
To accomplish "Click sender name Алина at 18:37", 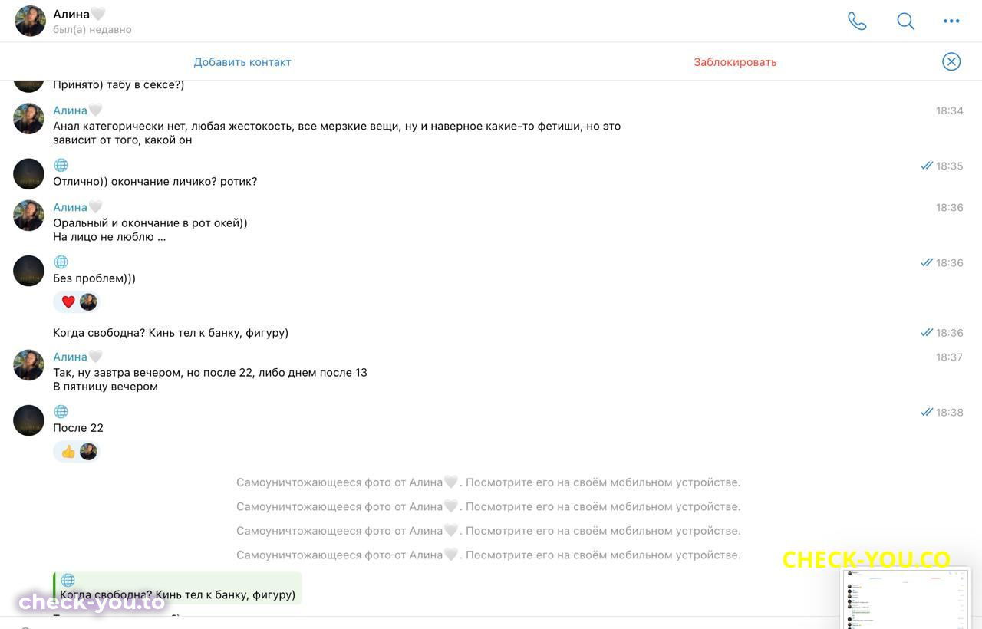I will 77,357.
